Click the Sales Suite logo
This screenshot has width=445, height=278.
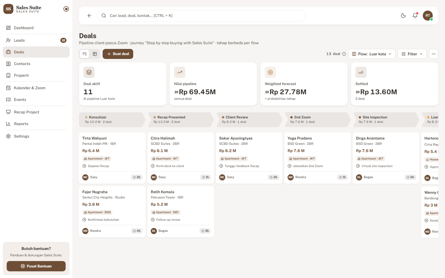[8, 9]
